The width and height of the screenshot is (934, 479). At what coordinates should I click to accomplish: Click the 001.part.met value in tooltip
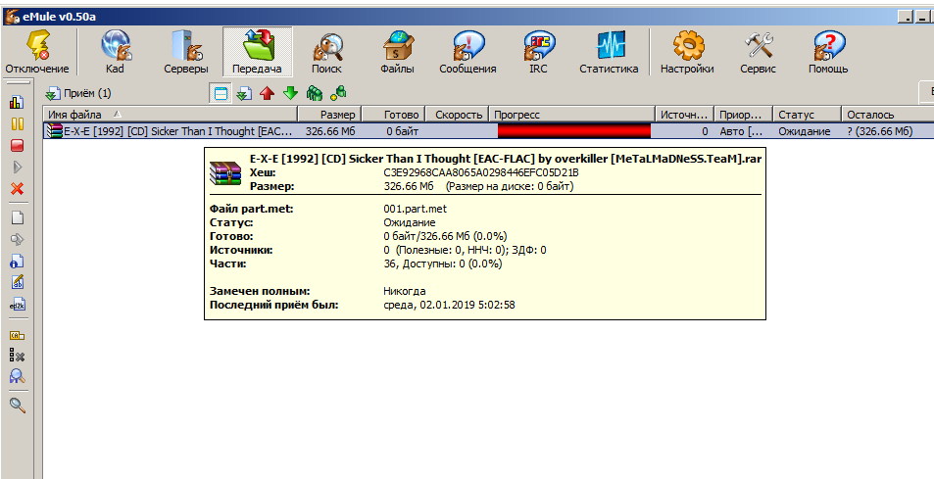[416, 210]
